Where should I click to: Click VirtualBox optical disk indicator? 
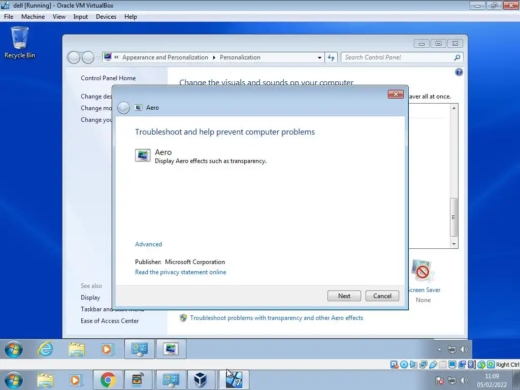point(404,365)
